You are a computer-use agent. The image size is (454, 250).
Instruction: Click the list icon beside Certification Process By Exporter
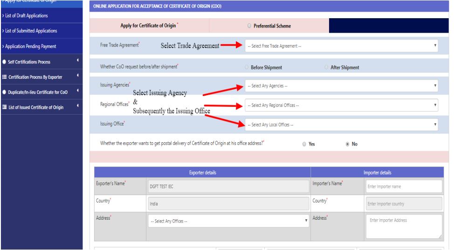click(x=5, y=76)
